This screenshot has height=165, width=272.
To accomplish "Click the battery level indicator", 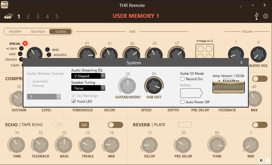I will pos(191,93).
